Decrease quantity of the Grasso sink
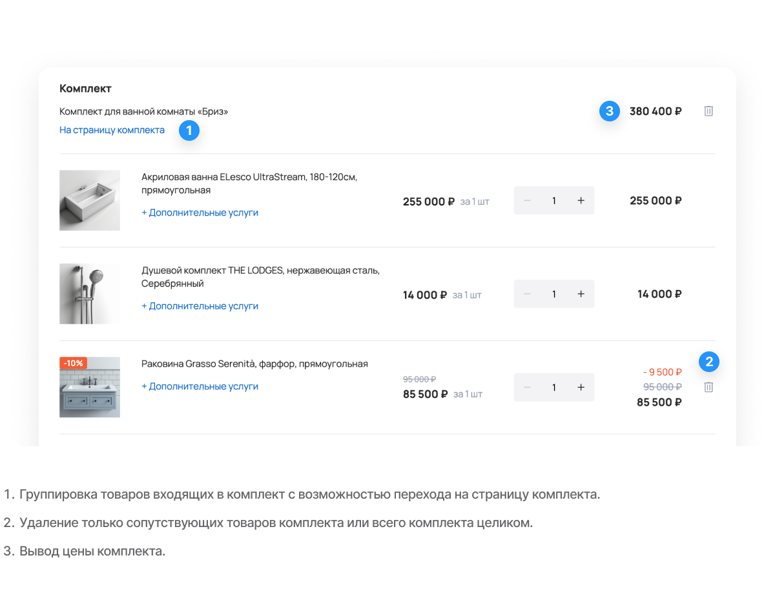This screenshot has height=591, width=775. click(528, 388)
